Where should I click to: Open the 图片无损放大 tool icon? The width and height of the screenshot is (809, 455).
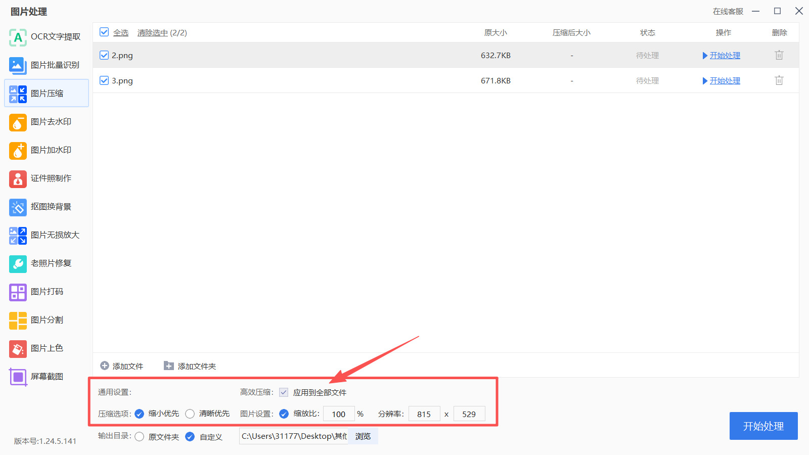(18, 235)
